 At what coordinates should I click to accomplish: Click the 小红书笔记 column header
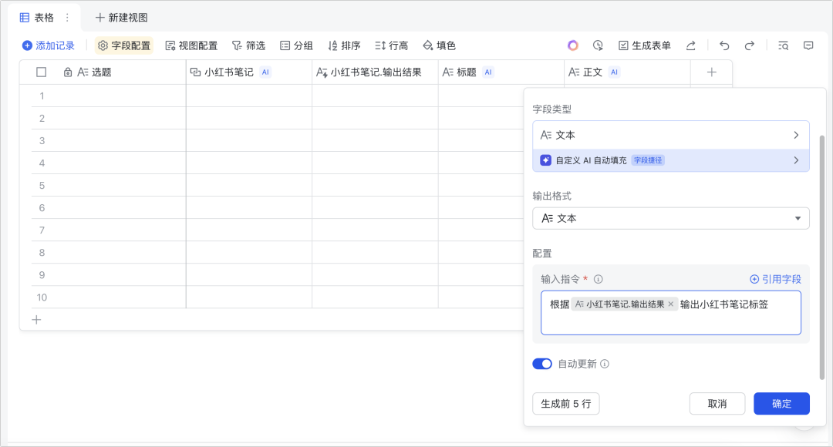coord(249,72)
